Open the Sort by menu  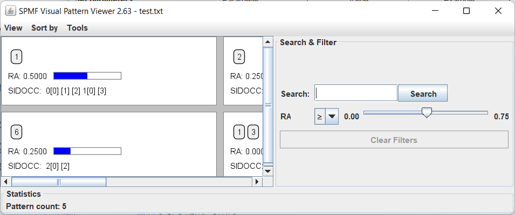pos(44,28)
